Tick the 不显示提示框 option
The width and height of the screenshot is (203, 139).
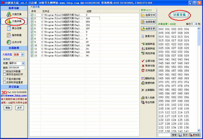(x=4, y=79)
